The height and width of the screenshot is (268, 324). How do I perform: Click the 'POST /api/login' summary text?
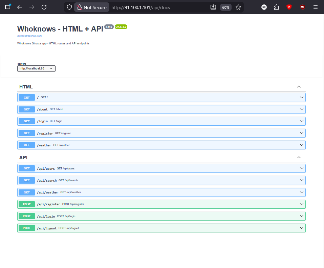click(x=66, y=216)
